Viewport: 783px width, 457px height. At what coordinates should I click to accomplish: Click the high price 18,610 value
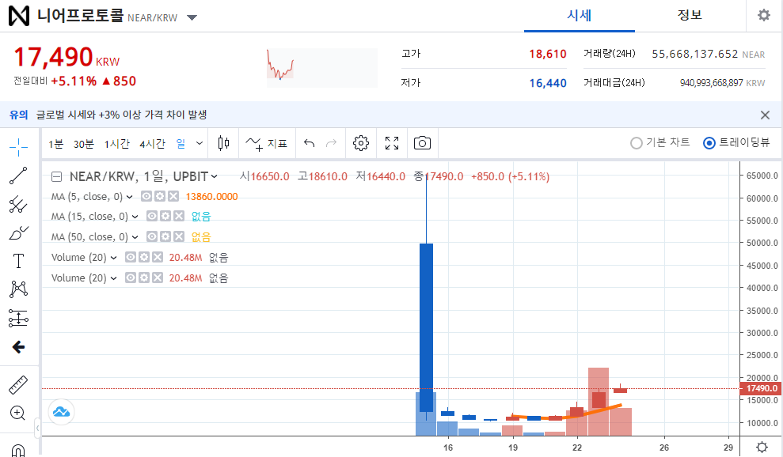(548, 54)
